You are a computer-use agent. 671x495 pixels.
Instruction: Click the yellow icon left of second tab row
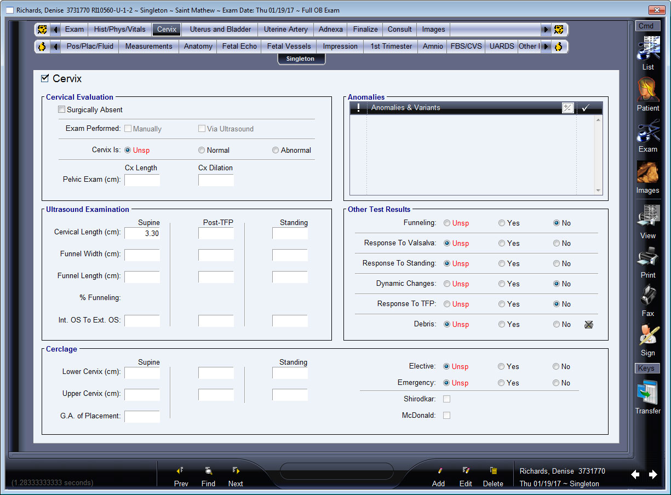tap(42, 47)
